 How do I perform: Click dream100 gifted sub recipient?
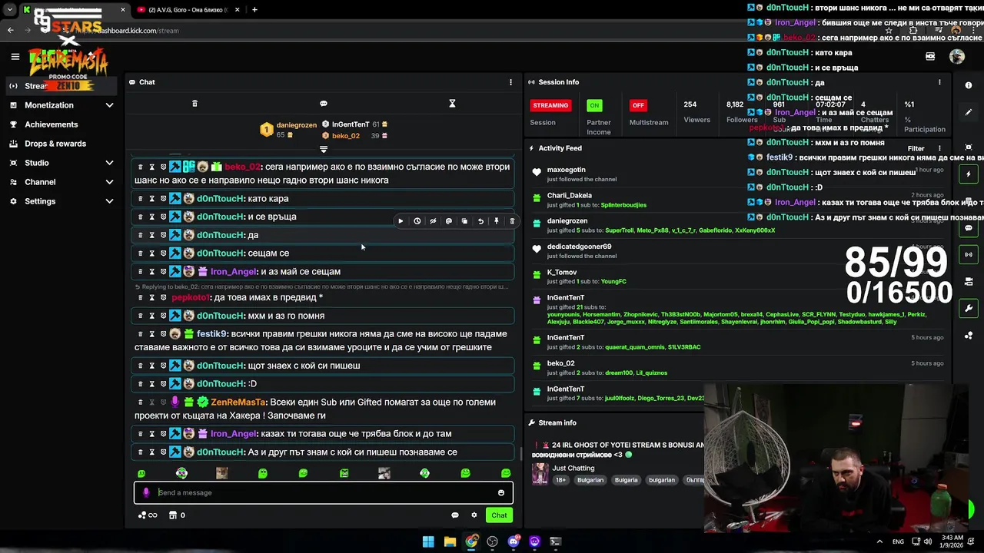point(619,373)
